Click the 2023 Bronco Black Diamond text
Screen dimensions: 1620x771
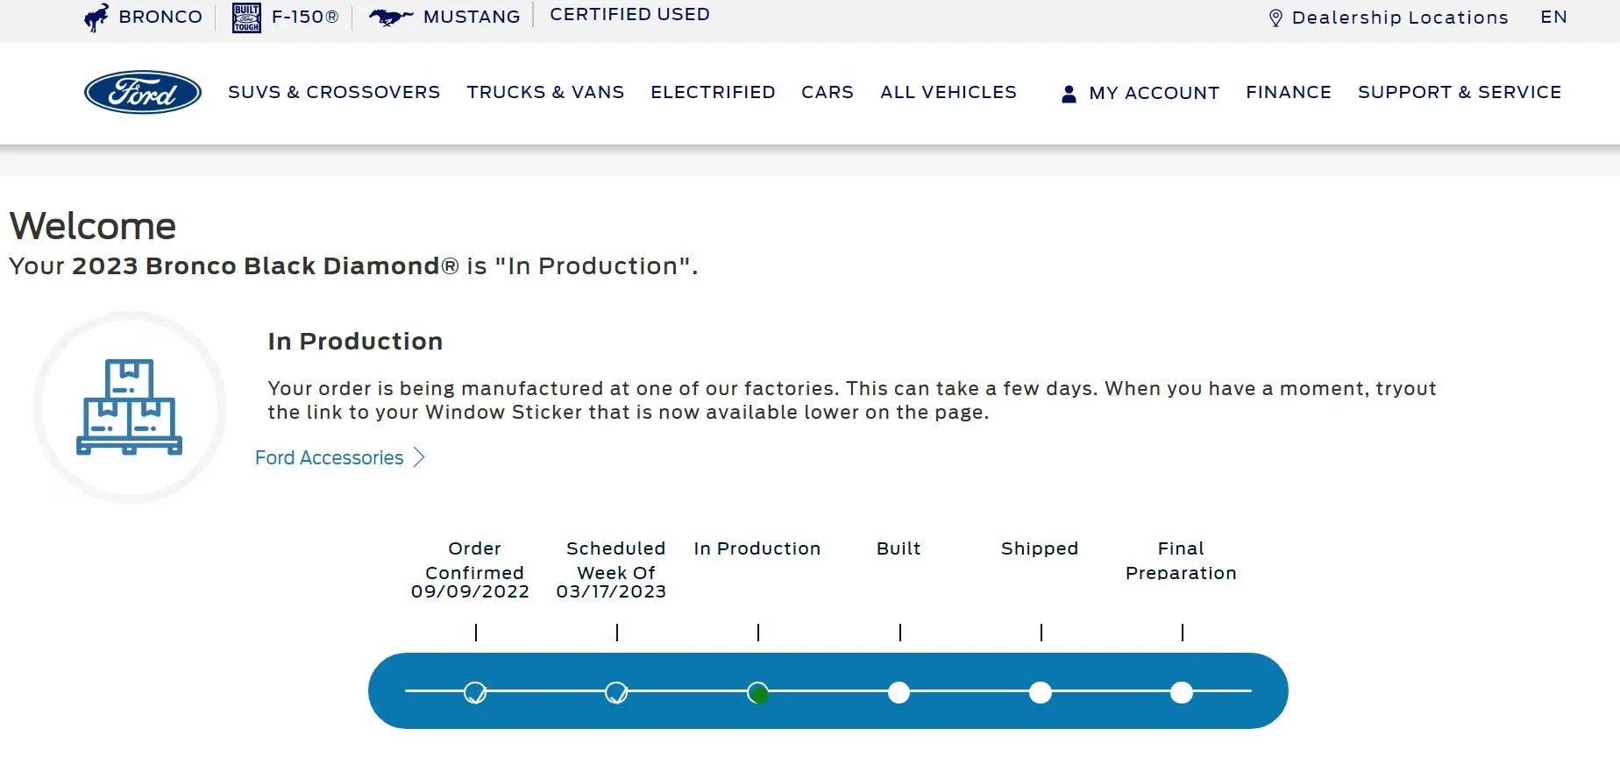[x=265, y=266]
